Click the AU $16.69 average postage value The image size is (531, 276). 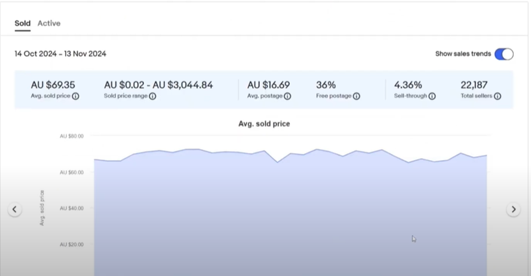pos(269,85)
